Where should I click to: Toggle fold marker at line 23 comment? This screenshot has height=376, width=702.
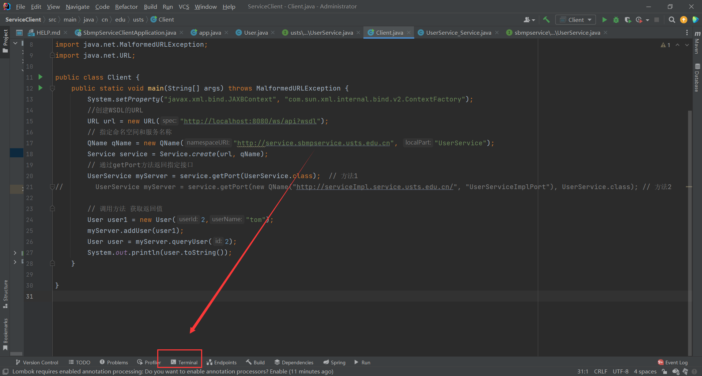tap(52, 208)
